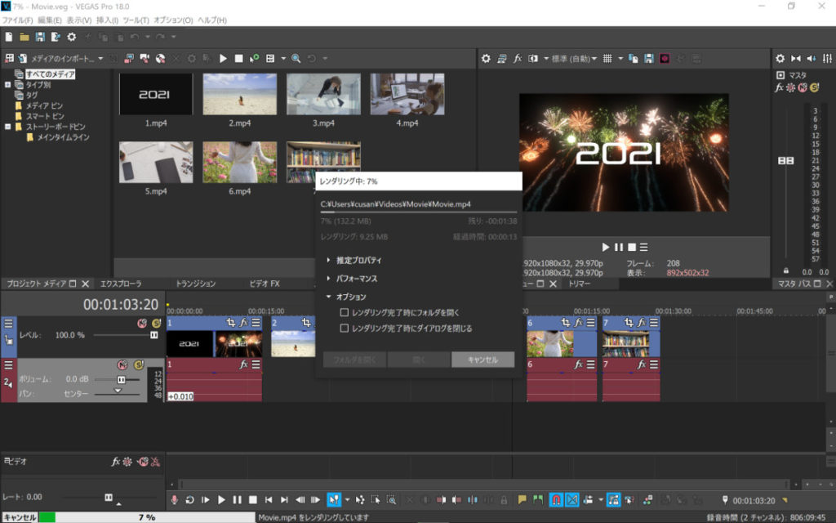This screenshot has height=523, width=836.
Task: Click the video track レベル slider
Action: click(x=153, y=335)
